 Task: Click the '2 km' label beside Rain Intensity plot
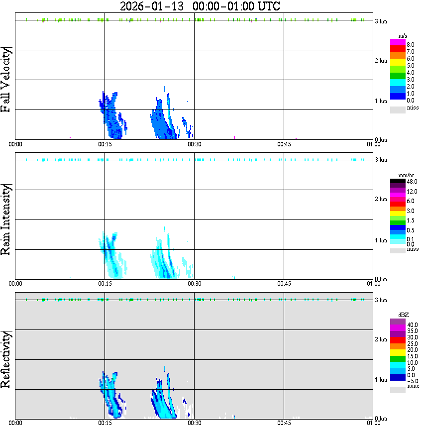[381, 199]
